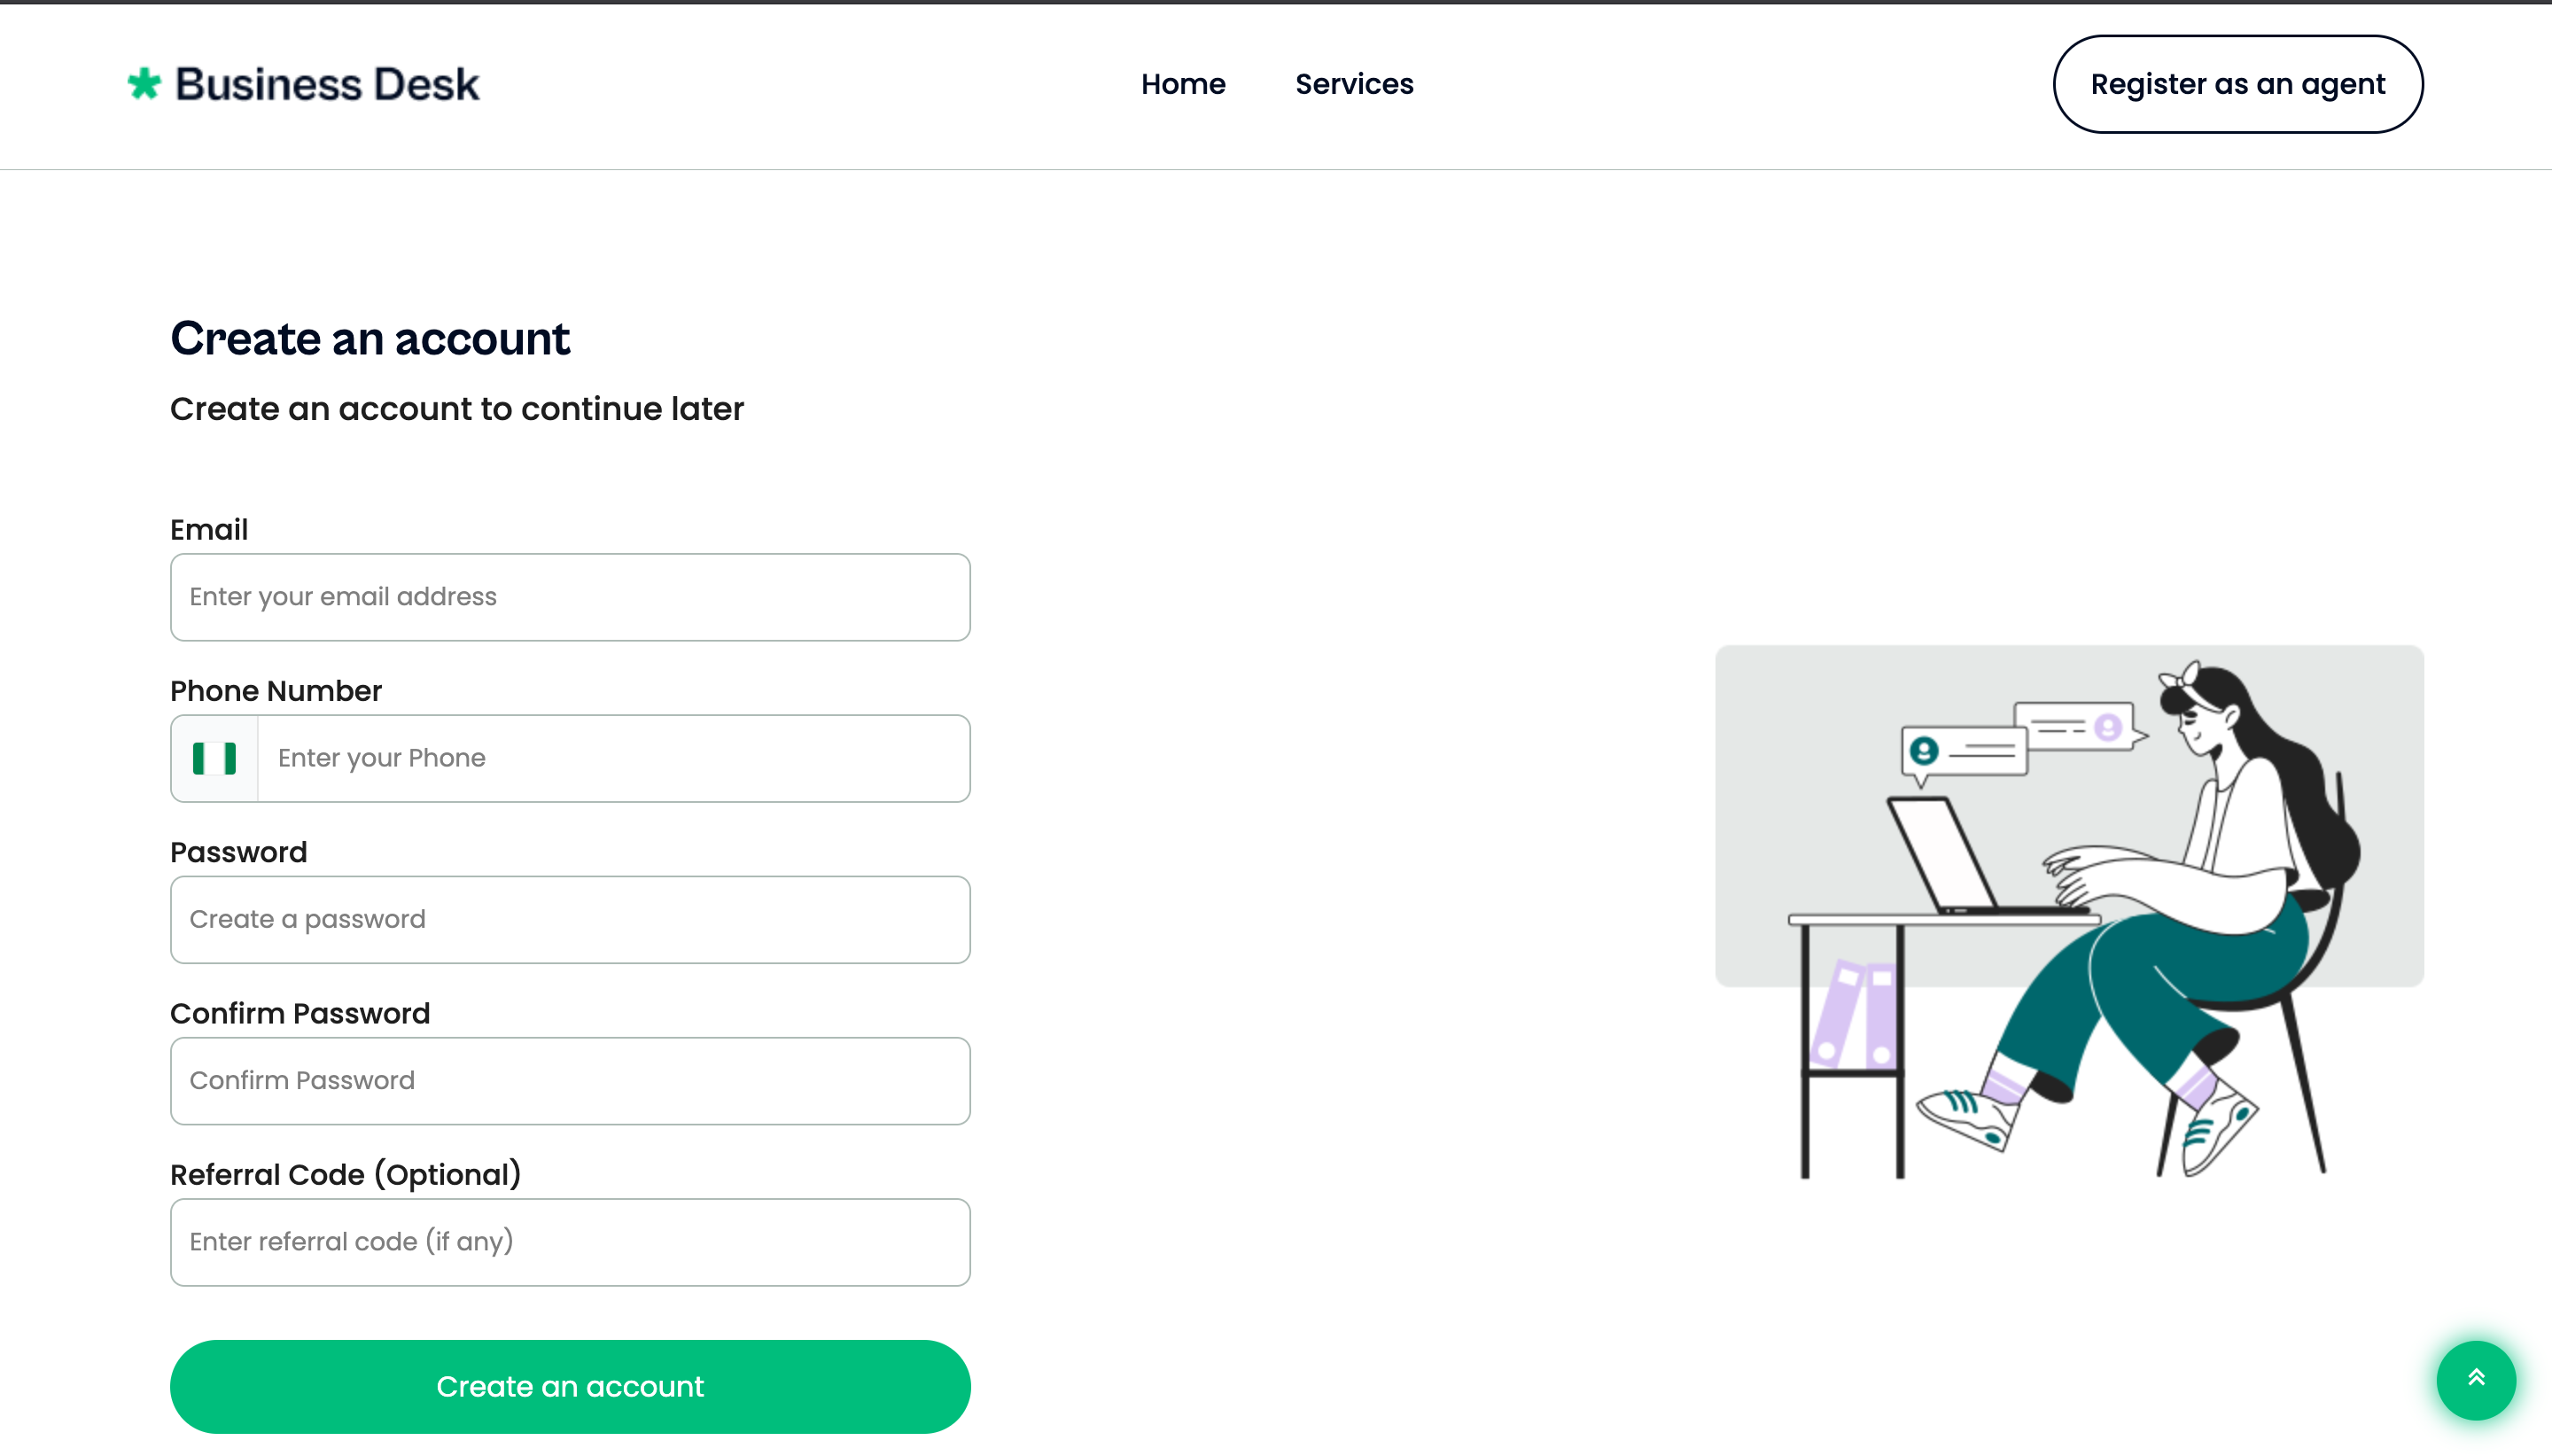The image size is (2552, 1456).
Task: Click the Referral Code (Optional) label
Action: point(346,1174)
